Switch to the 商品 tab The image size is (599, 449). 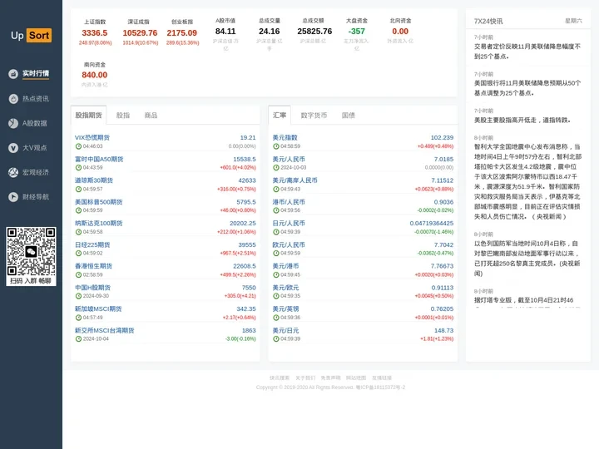tap(151, 116)
